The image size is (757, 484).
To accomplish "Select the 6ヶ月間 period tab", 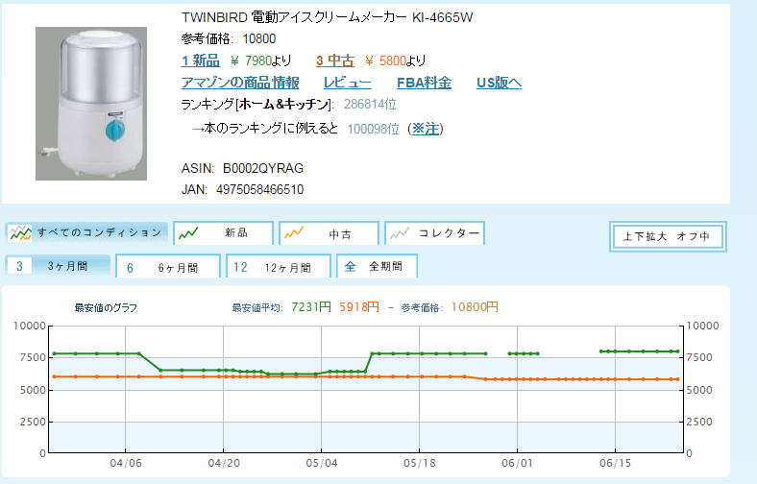I will click(x=168, y=267).
